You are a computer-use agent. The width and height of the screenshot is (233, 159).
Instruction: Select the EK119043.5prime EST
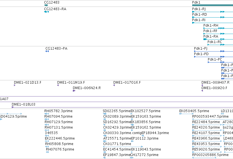(146, 149)
